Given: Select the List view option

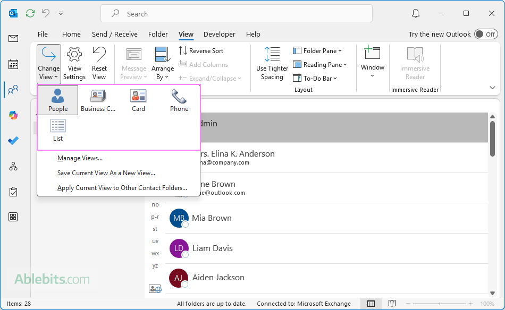Looking at the screenshot, I should coord(58,130).
